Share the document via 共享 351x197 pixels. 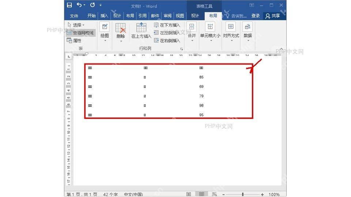(x=273, y=16)
